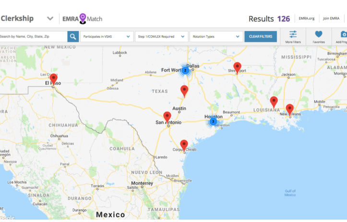Open the Step 1/COMLEX Required dropdown

[x=162, y=36]
